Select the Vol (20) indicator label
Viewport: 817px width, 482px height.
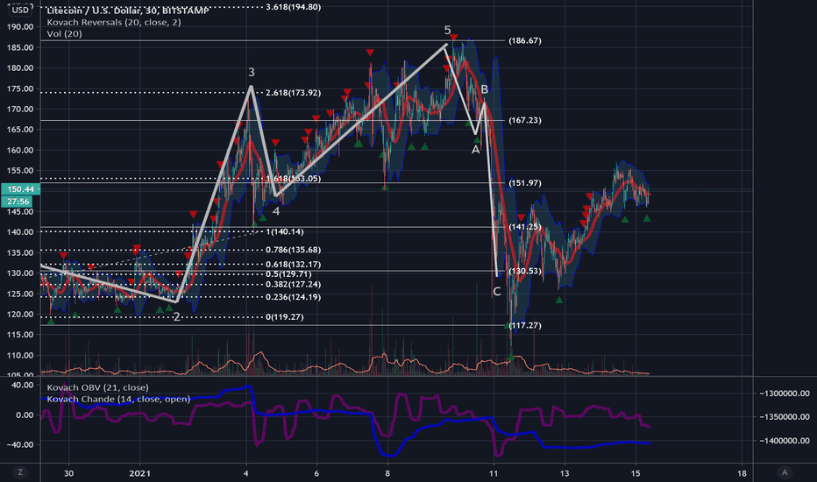64,34
